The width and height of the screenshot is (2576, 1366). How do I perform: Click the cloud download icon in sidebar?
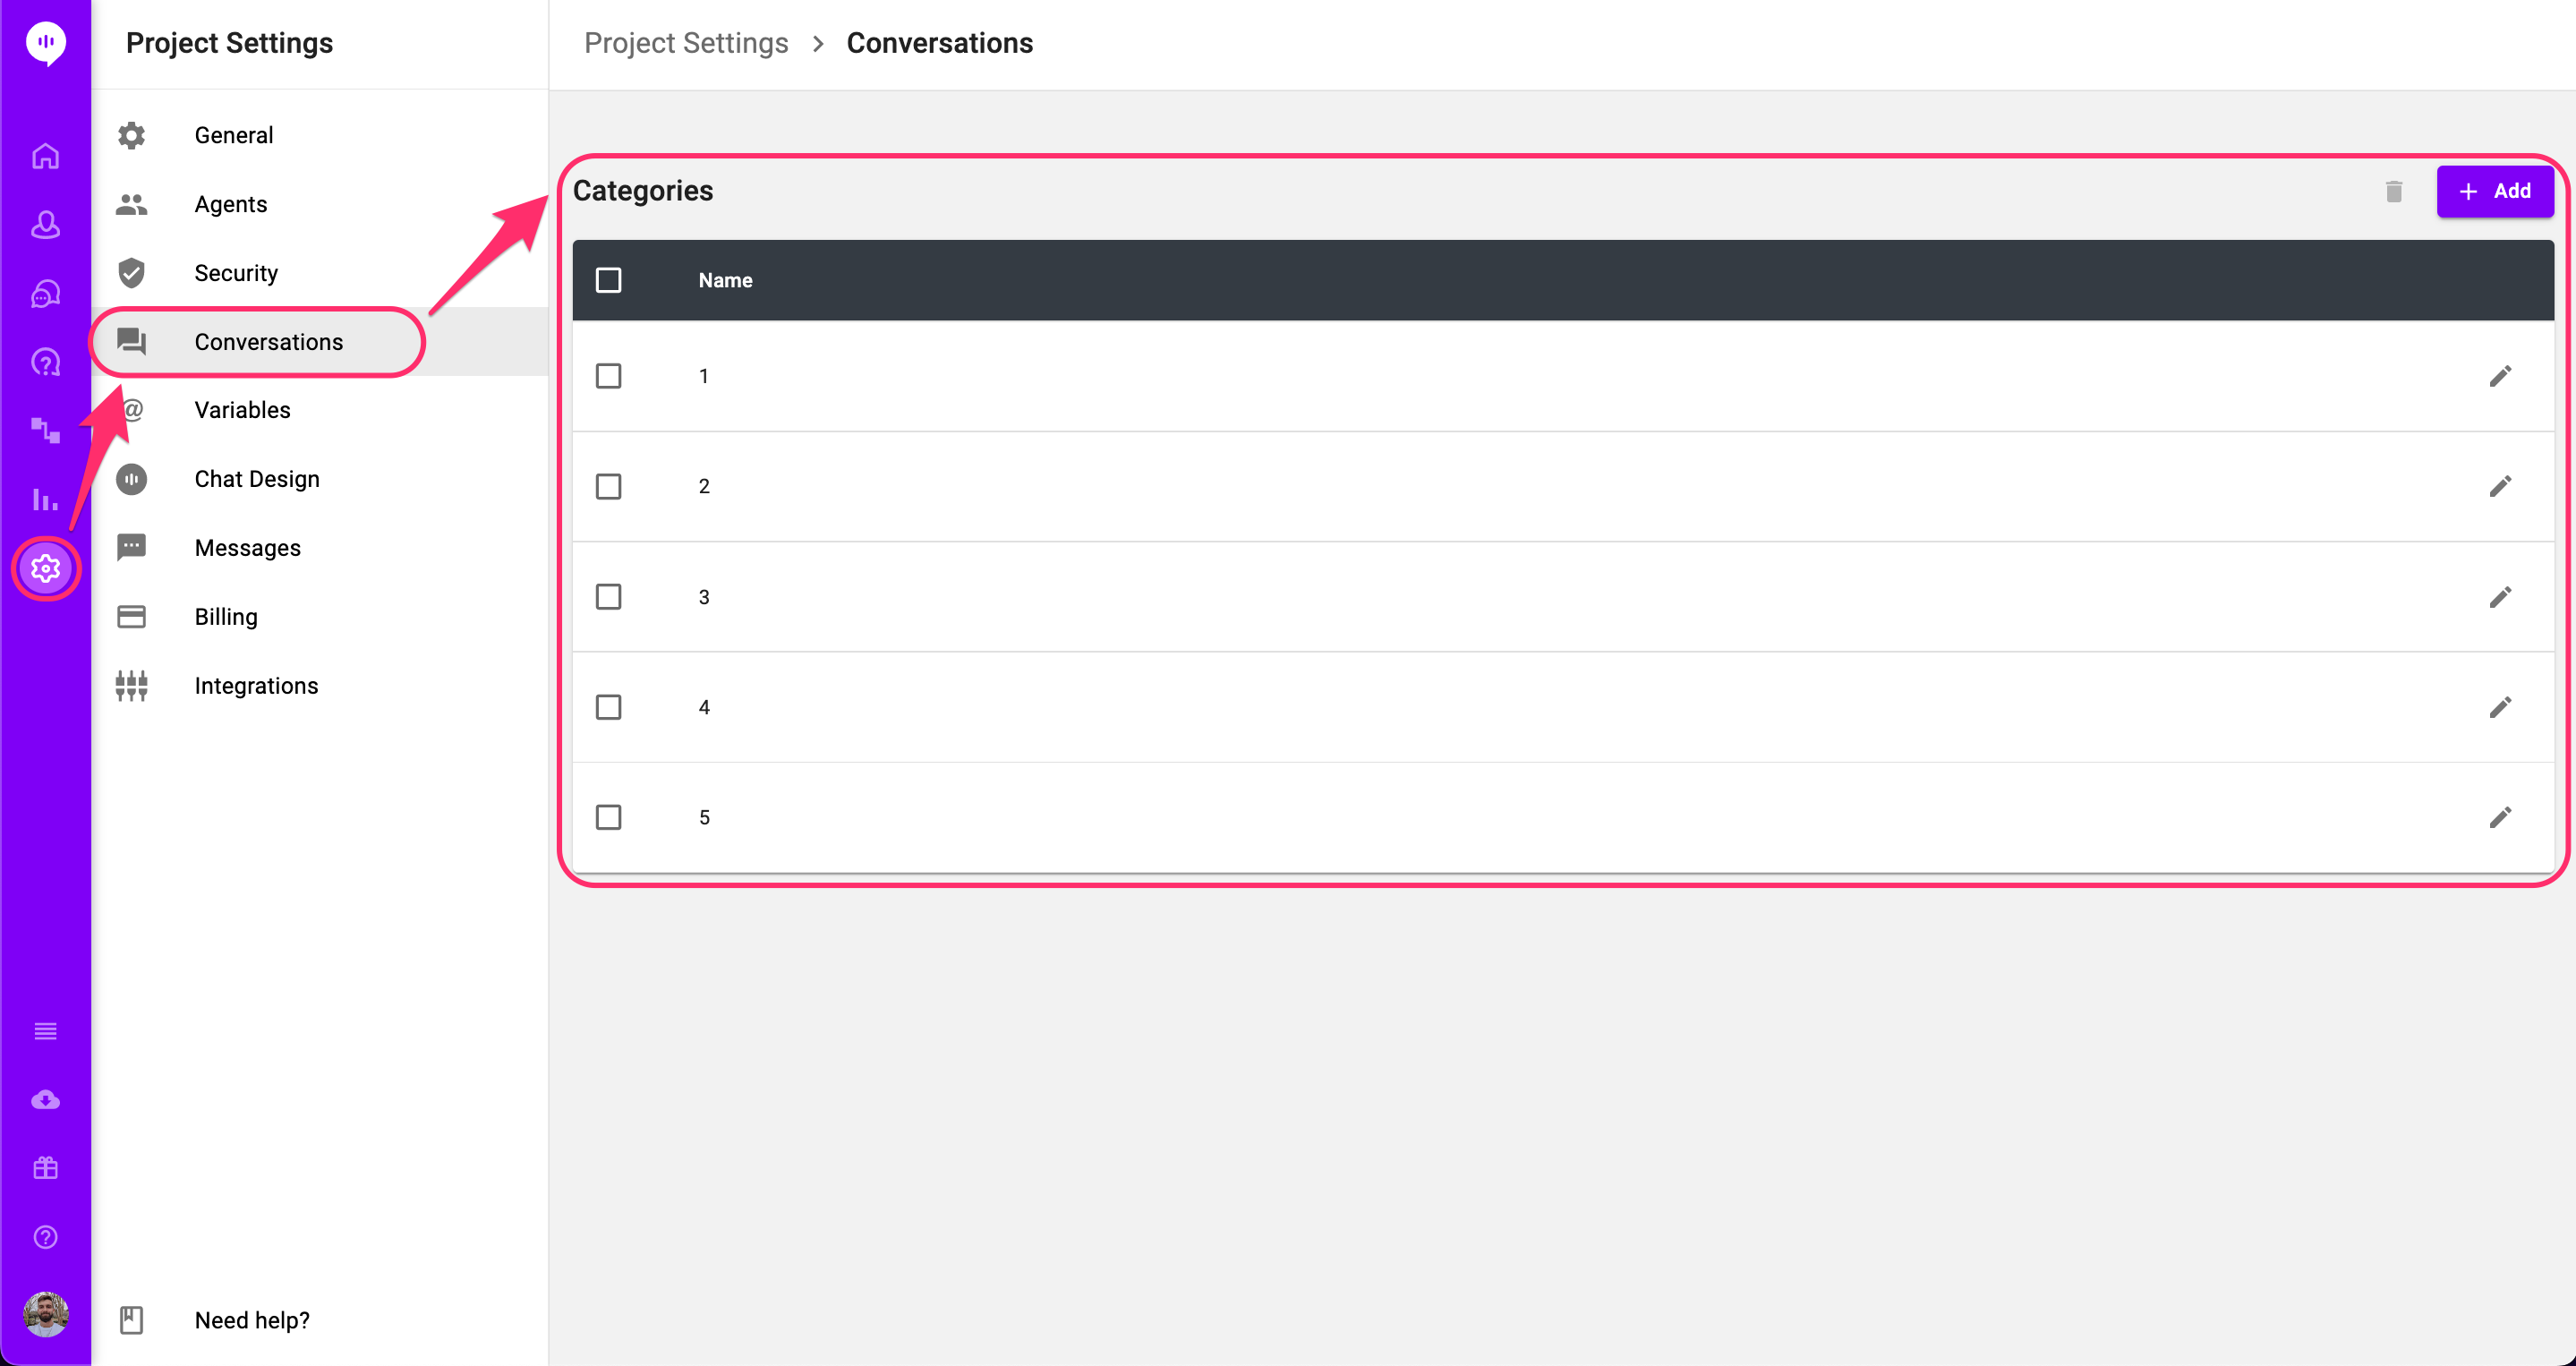pyautogui.click(x=45, y=1100)
